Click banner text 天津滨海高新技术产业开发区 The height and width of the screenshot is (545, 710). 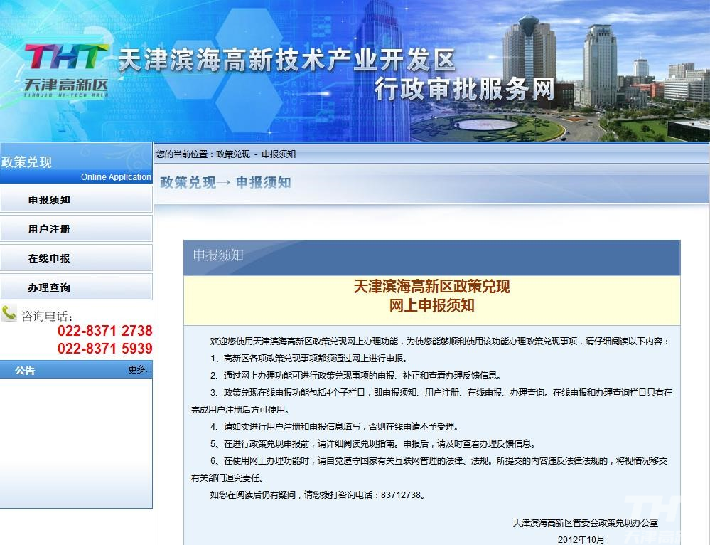[286, 60]
